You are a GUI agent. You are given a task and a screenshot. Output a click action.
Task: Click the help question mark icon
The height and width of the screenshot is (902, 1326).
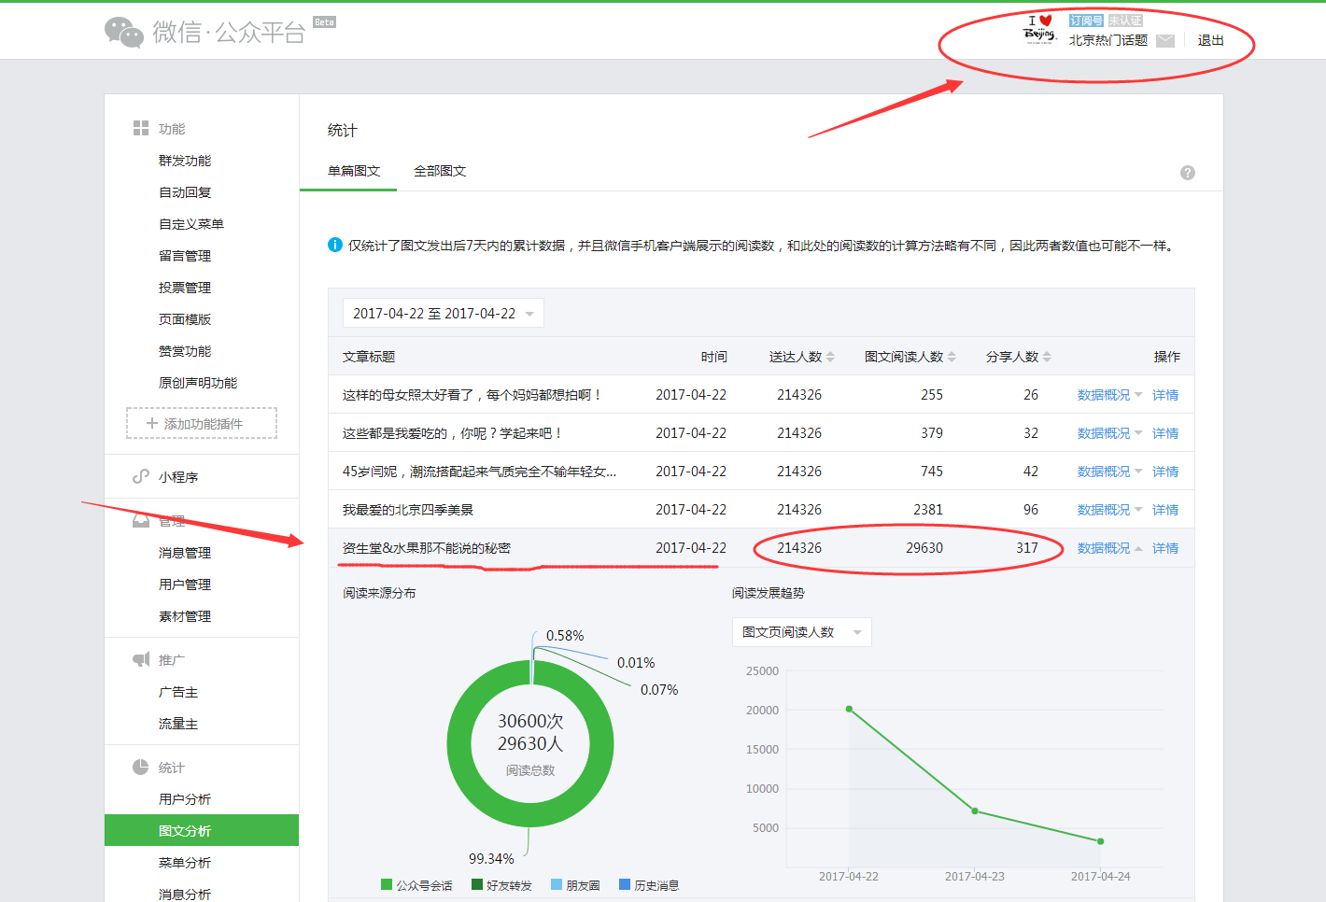pyautogui.click(x=1188, y=173)
